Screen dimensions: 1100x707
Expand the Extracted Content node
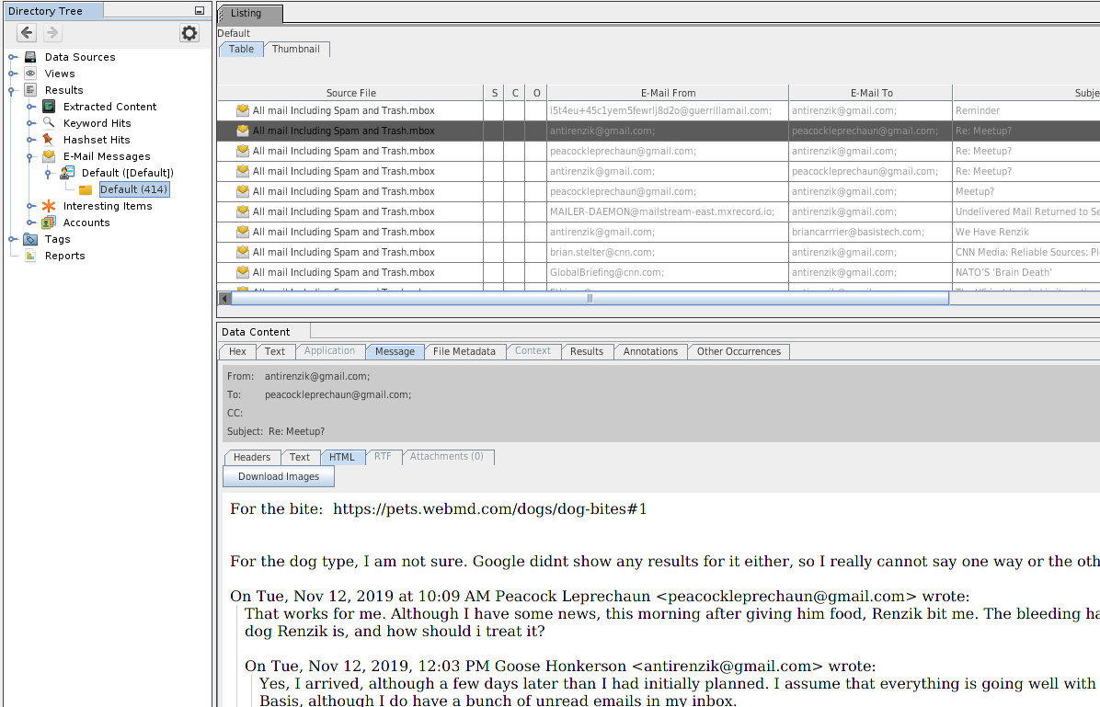pos(31,107)
